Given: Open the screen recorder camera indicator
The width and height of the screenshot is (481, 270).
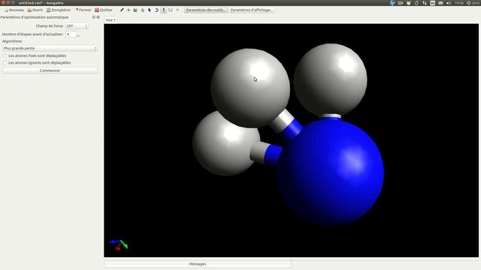Looking at the screenshot, I should coord(401,3).
